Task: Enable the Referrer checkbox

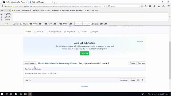Action: click(x=21, y=24)
